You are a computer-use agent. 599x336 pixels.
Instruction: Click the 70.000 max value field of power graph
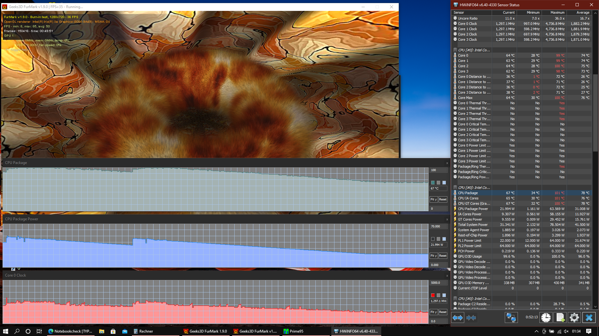click(x=438, y=226)
